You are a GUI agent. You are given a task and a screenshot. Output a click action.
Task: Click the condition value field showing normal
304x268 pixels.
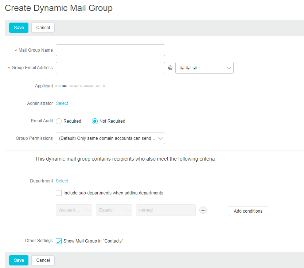click(x=165, y=210)
